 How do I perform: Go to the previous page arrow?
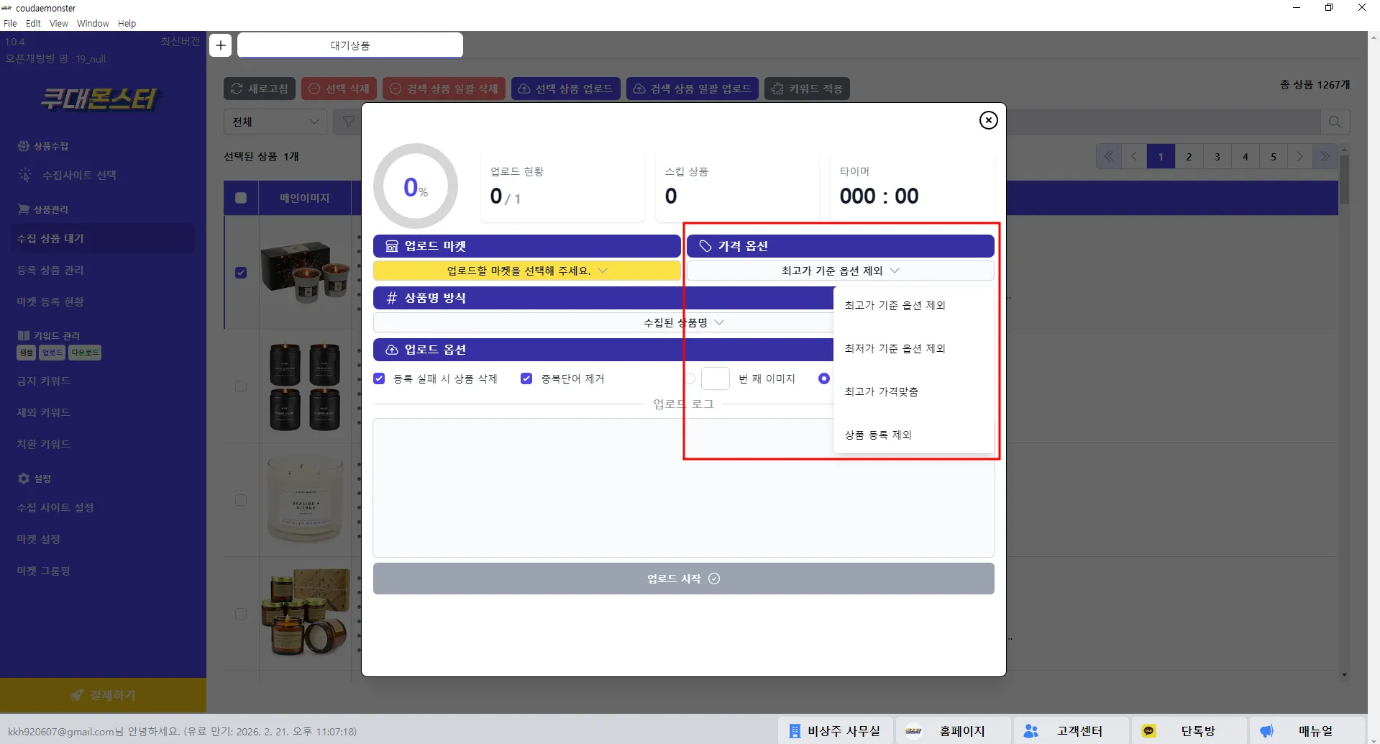[x=1134, y=156]
